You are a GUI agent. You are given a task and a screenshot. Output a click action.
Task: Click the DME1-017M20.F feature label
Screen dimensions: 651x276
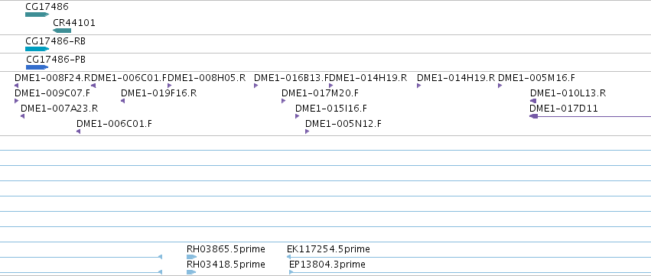point(320,93)
